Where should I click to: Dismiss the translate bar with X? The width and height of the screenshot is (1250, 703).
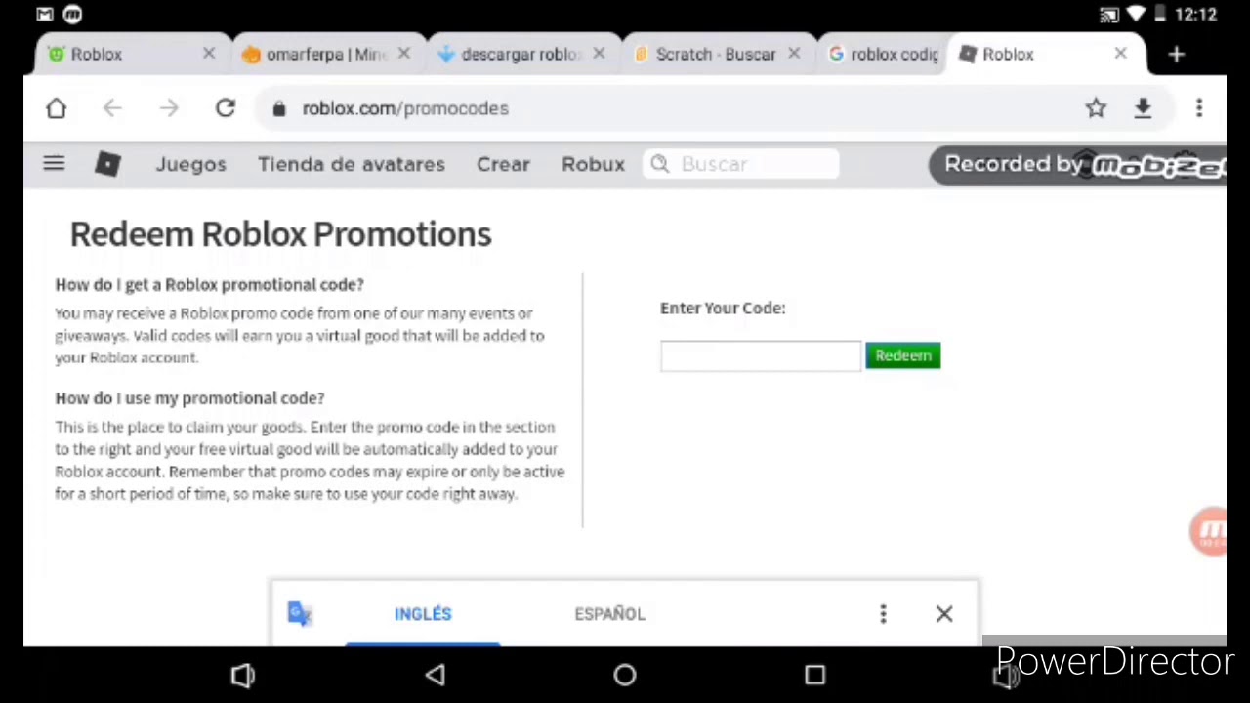[x=944, y=613]
